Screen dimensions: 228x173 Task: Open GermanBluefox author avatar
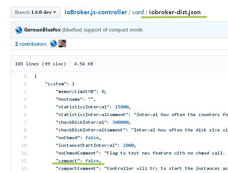point(18,30)
